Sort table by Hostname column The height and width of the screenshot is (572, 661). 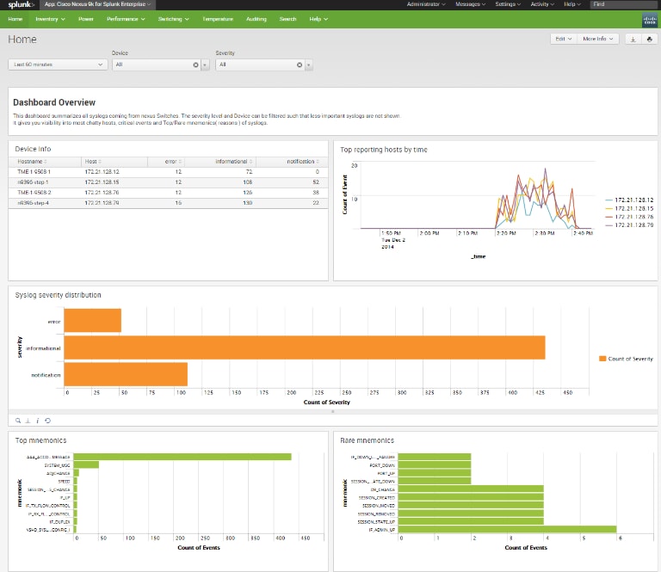click(x=32, y=162)
